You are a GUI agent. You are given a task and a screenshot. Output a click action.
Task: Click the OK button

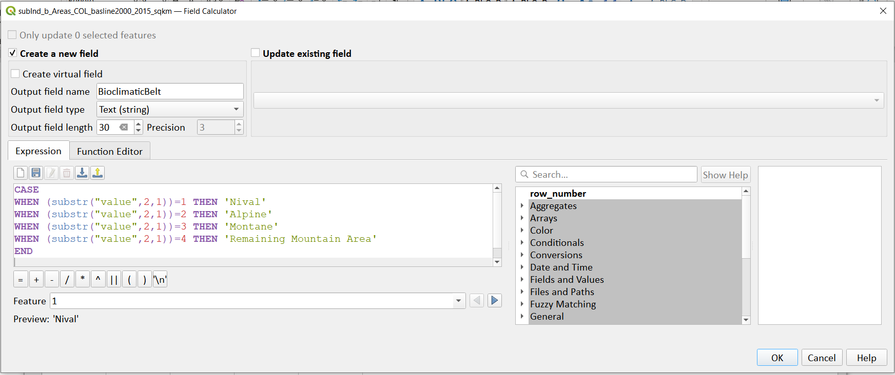point(777,358)
